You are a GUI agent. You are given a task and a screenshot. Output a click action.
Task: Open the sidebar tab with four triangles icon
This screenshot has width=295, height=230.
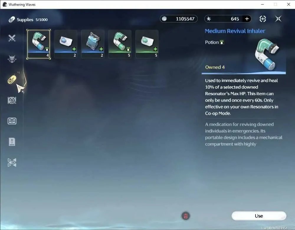pyautogui.click(x=12, y=162)
